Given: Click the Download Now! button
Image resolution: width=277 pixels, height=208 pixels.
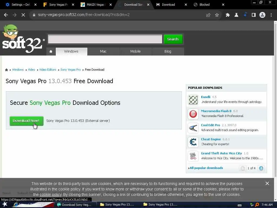Looking at the screenshot, I should [27, 121].
